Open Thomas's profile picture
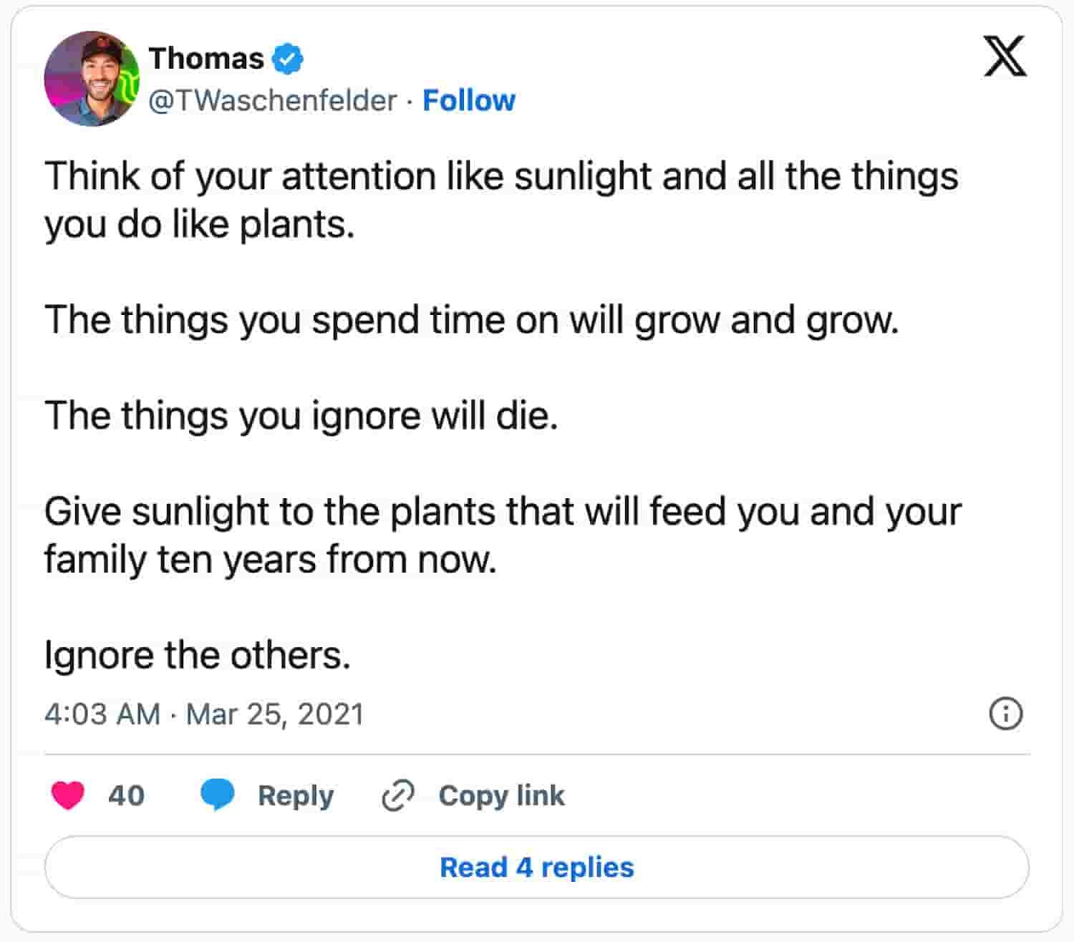The image size is (1074, 942). [x=92, y=79]
